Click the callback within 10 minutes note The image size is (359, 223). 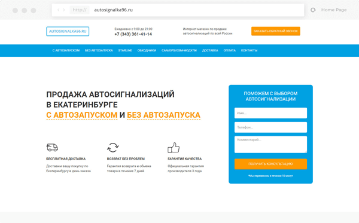[x=270, y=176]
